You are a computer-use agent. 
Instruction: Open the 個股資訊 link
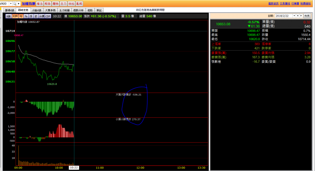(x=273, y=3)
